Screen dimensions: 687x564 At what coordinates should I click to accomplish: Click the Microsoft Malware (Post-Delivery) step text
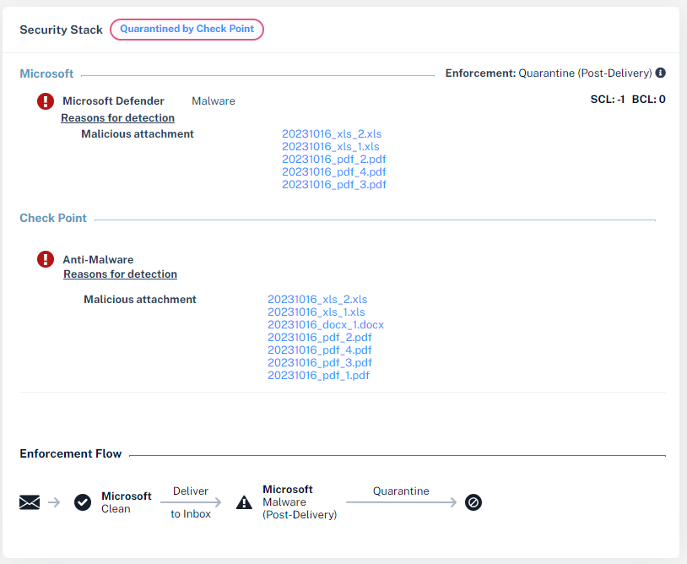click(300, 502)
